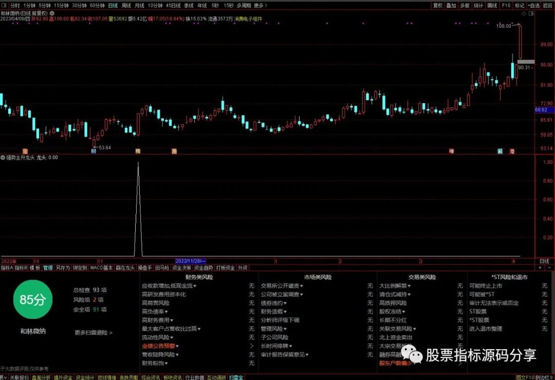The height and width of the screenshot is (380, 555).
Task: Click the 财 event marker under the chart
Action: point(94,151)
